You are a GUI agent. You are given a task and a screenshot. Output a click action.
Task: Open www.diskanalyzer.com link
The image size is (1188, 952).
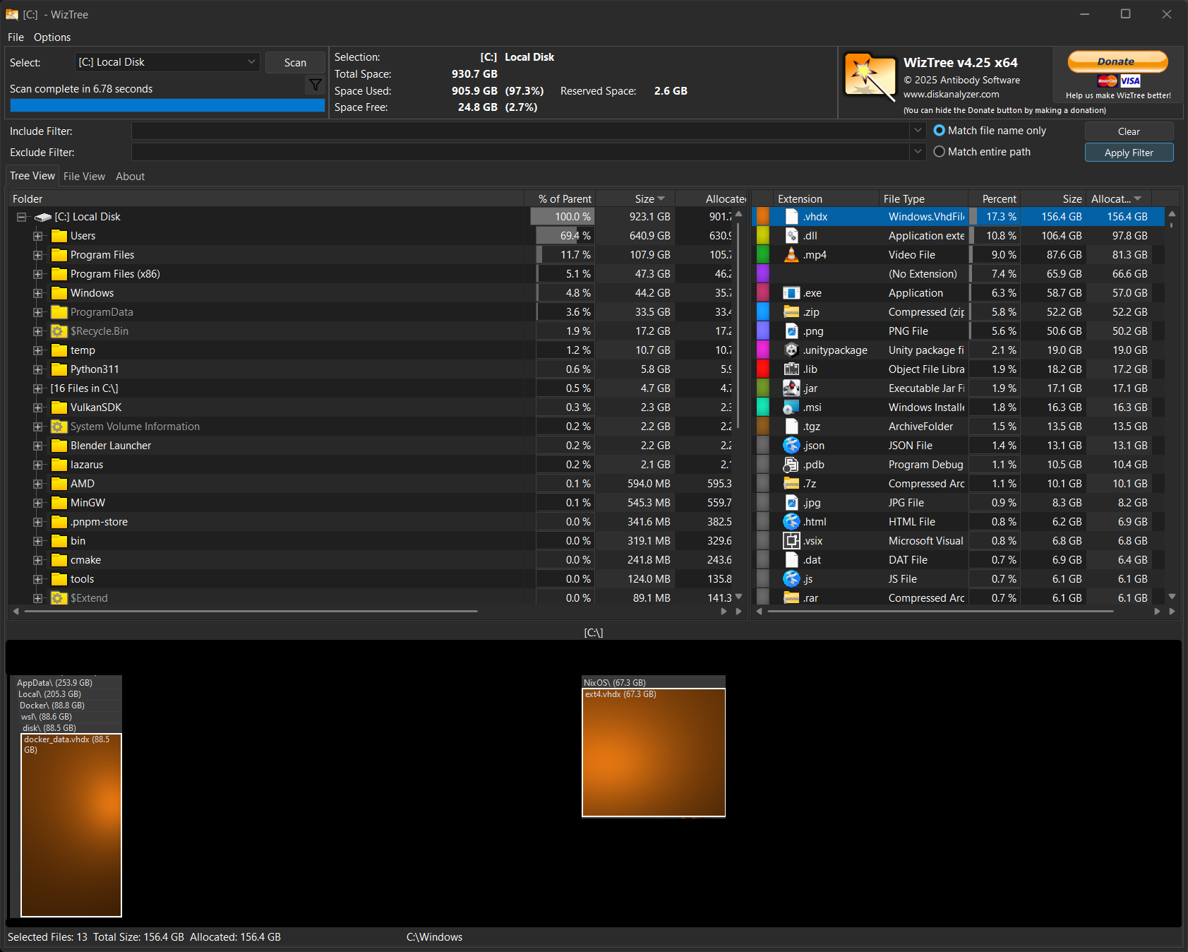(951, 95)
